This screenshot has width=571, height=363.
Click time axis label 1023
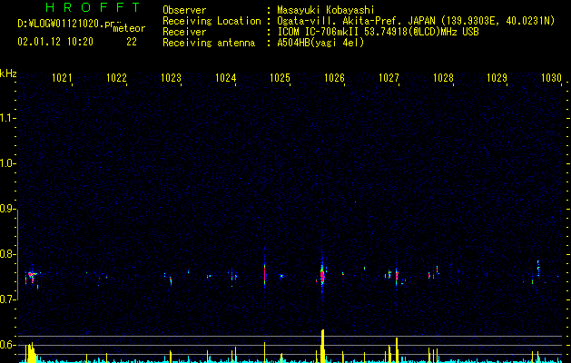coord(171,77)
